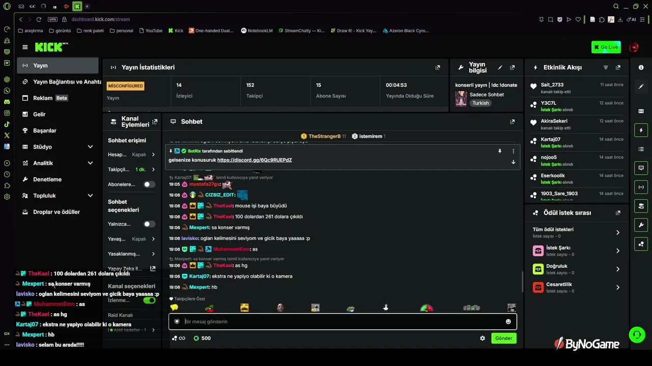Pop out the Yayın bilgisi panel

512,67
